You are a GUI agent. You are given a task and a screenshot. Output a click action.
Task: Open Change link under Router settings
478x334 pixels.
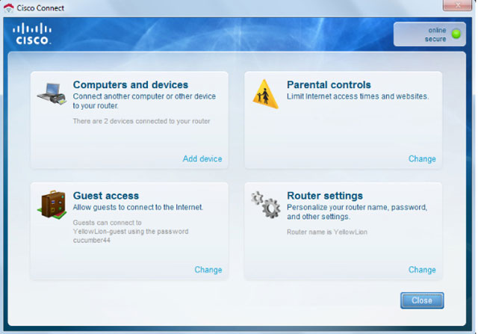422,270
